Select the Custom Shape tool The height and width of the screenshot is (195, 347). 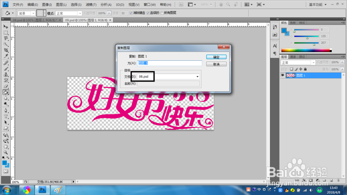click(6, 128)
